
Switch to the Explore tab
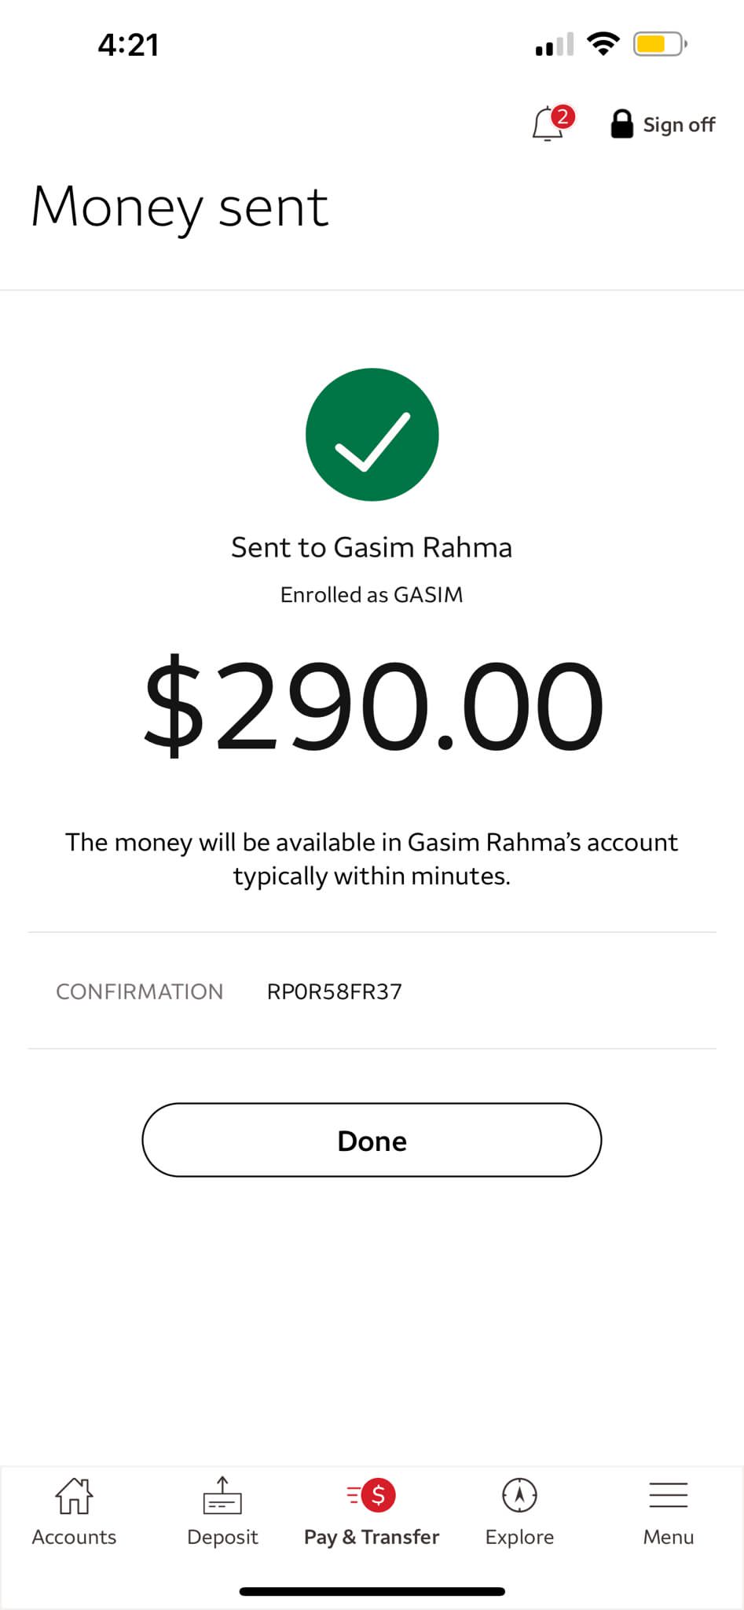pyautogui.click(x=519, y=1537)
